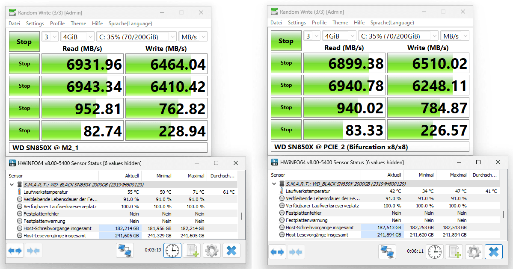
Task: Open MB/s unit dropdown in left window
Action: (193, 37)
